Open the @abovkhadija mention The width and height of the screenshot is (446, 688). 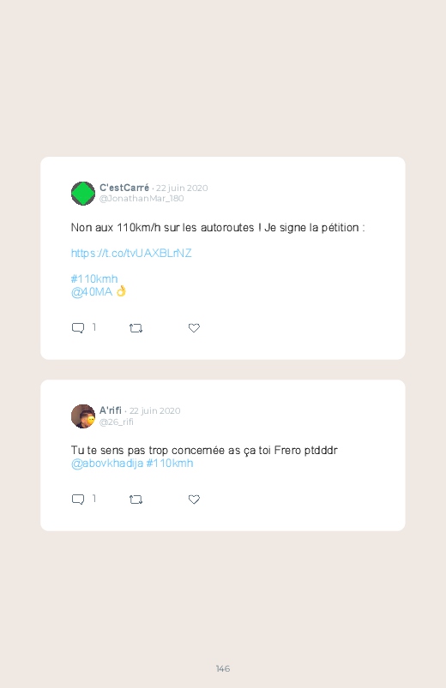pos(107,464)
